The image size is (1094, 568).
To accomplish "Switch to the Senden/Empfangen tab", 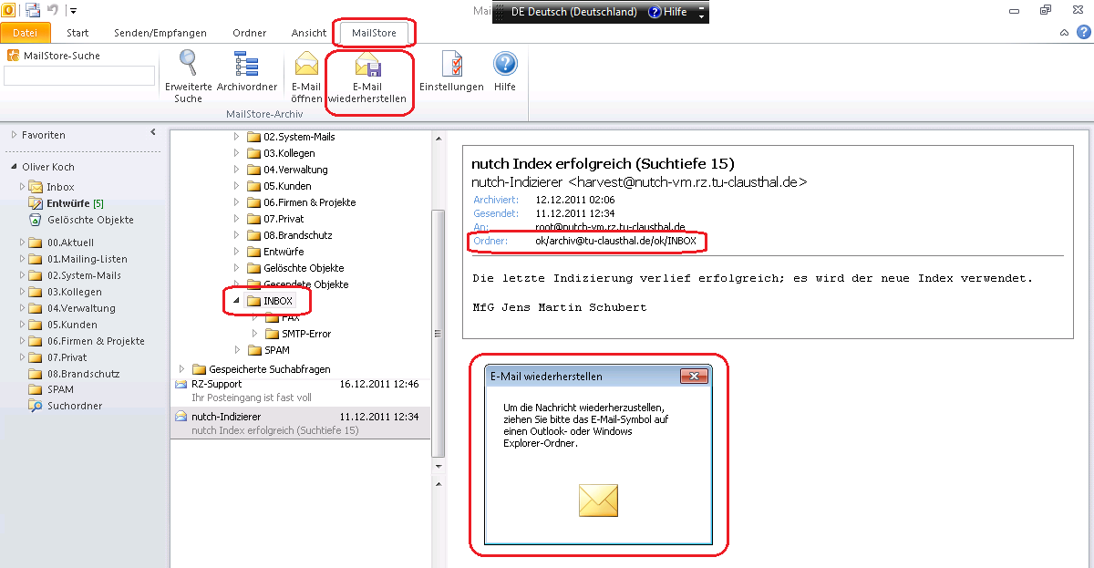I will click(160, 33).
